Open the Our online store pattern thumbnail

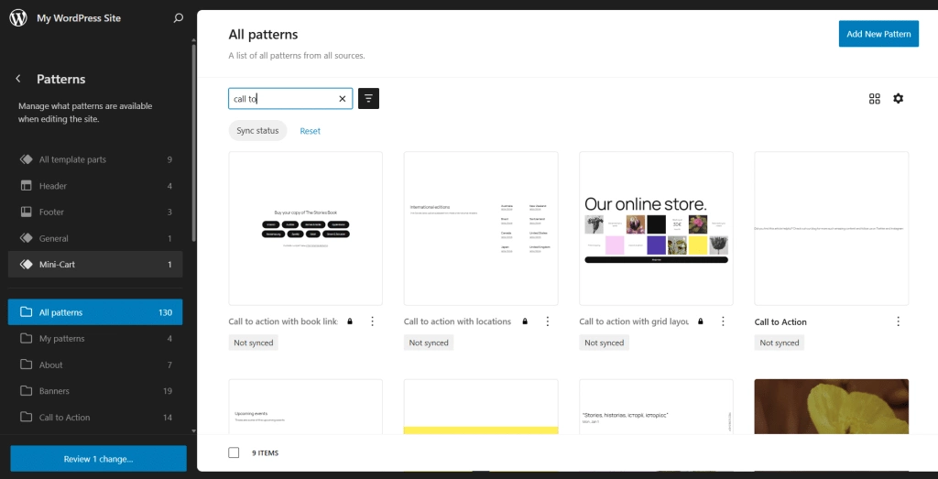point(656,228)
